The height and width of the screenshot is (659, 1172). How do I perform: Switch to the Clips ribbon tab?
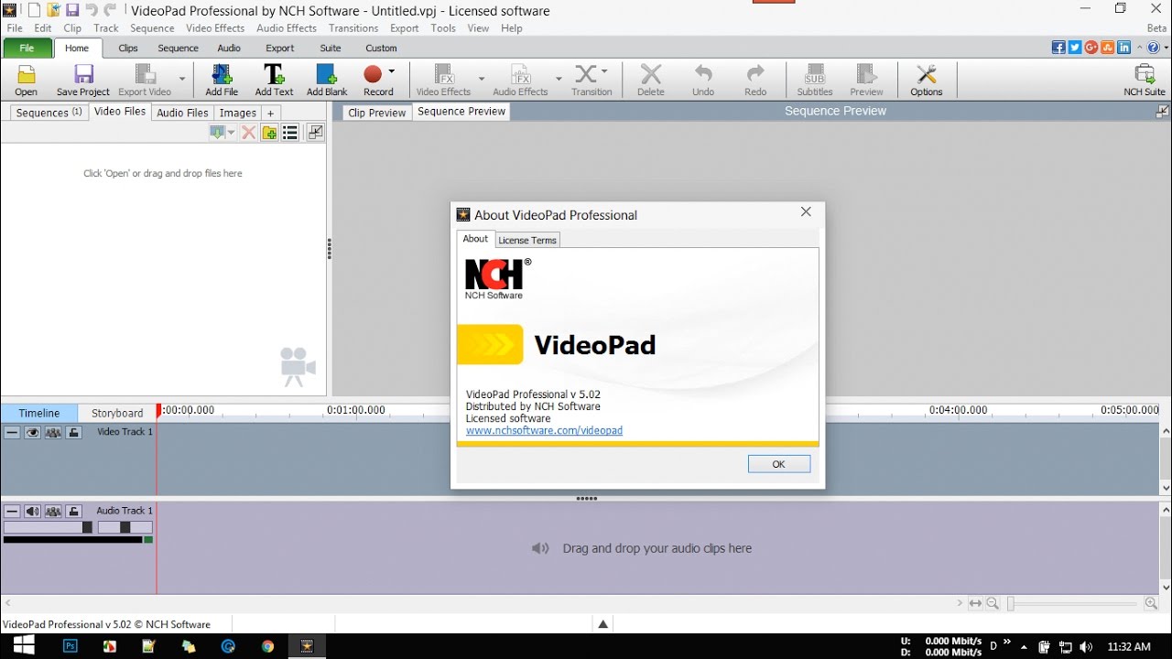[x=128, y=48]
